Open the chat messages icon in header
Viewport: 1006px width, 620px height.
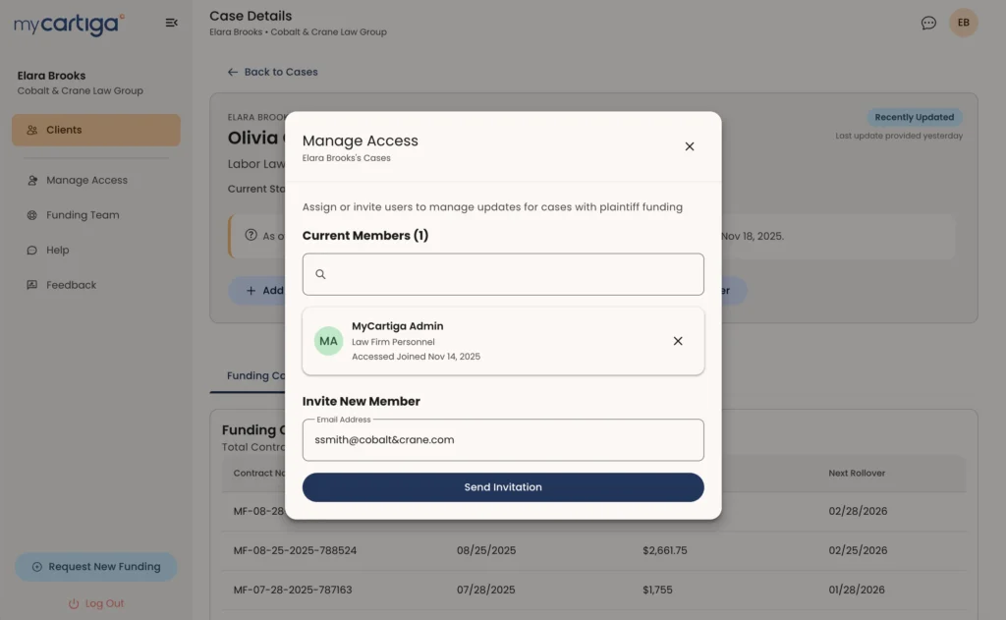click(928, 24)
